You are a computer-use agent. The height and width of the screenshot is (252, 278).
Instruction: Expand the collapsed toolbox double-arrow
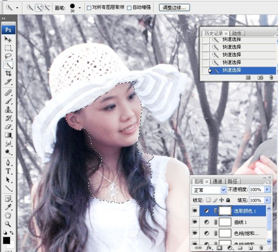pyautogui.click(x=4, y=18)
